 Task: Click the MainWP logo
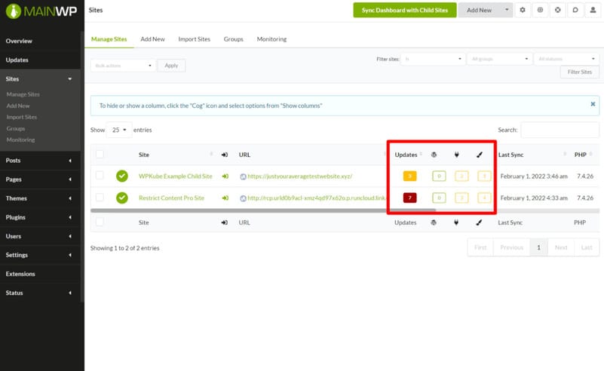41,11
